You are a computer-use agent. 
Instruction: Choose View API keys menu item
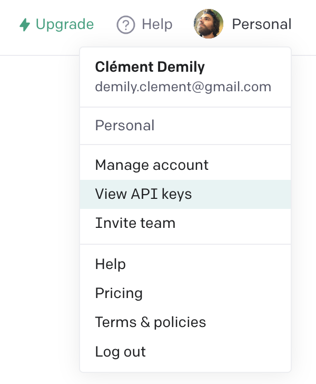143,194
